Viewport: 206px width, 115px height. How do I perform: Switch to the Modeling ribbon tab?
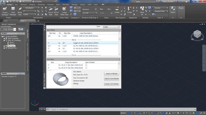click(x=41, y=4)
